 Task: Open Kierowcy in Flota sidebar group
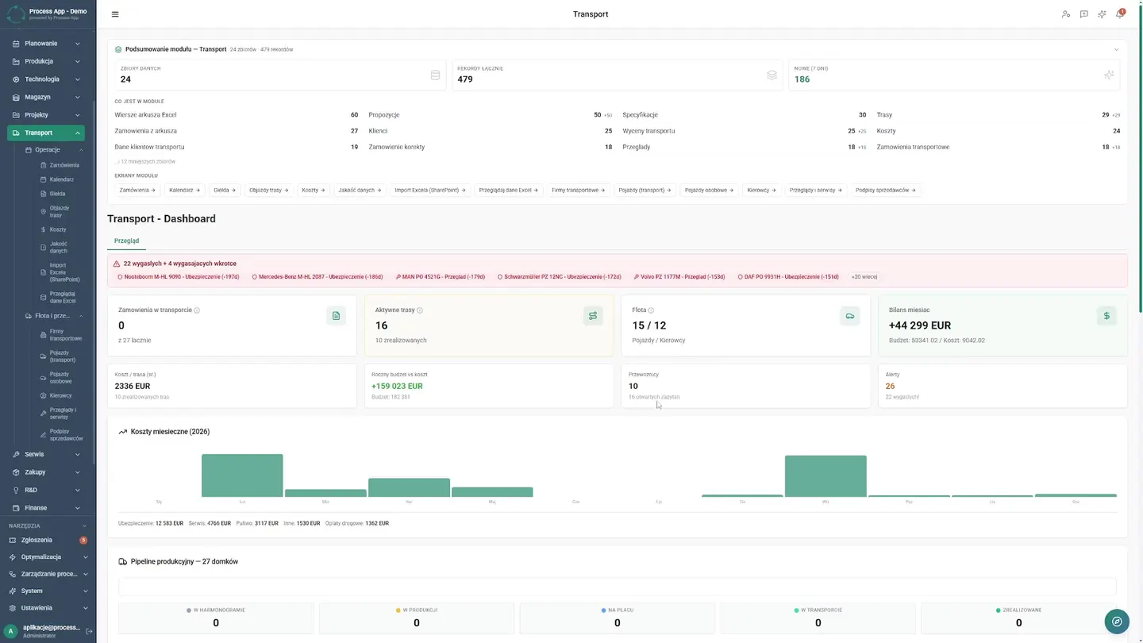click(x=60, y=395)
